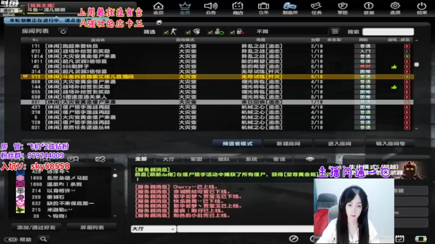The width and height of the screenshot is (435, 244).
Task: Open the 大厅 chat channel dropdown
Action: pyautogui.click(x=153, y=229)
